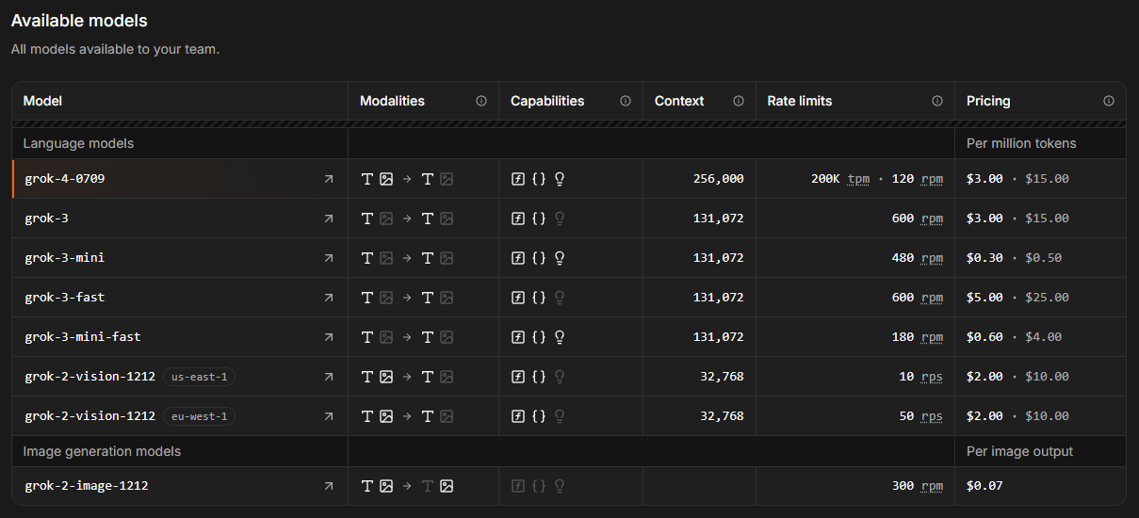Click image input icon for grok-2-image-1212
The image size is (1139, 518).
point(386,486)
